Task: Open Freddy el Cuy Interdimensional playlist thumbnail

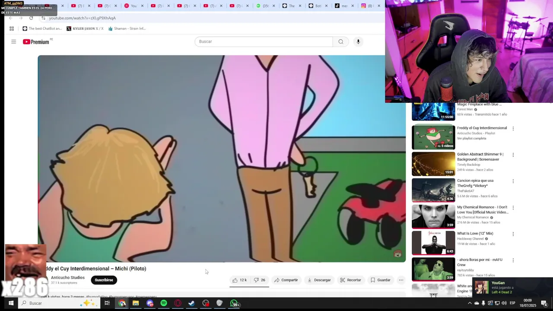Action: (433, 137)
